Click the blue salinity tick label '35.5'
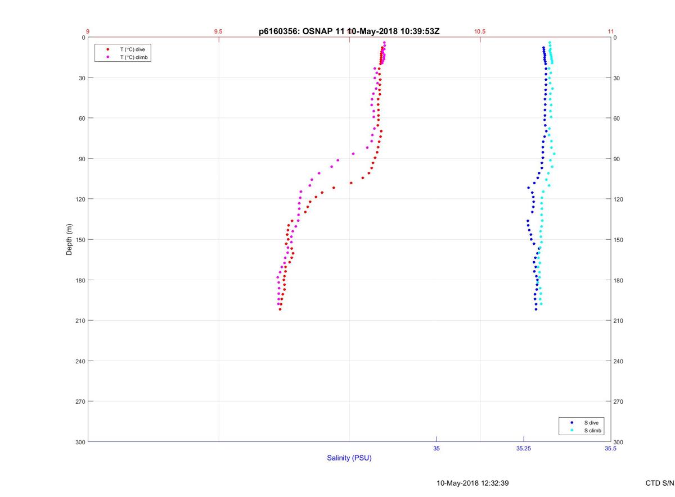The height and width of the screenshot is (497, 675). tap(610, 449)
